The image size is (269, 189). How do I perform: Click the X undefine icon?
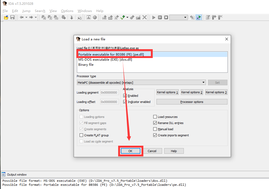click(145, 17)
